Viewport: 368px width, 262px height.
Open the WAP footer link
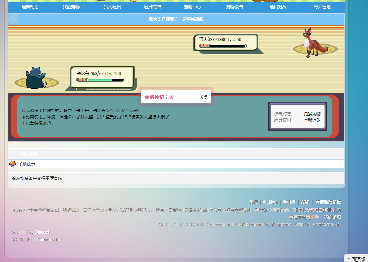[x=305, y=202]
